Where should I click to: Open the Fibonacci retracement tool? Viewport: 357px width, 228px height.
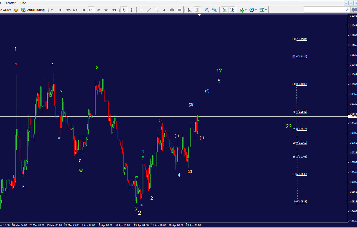[x=156, y=10]
